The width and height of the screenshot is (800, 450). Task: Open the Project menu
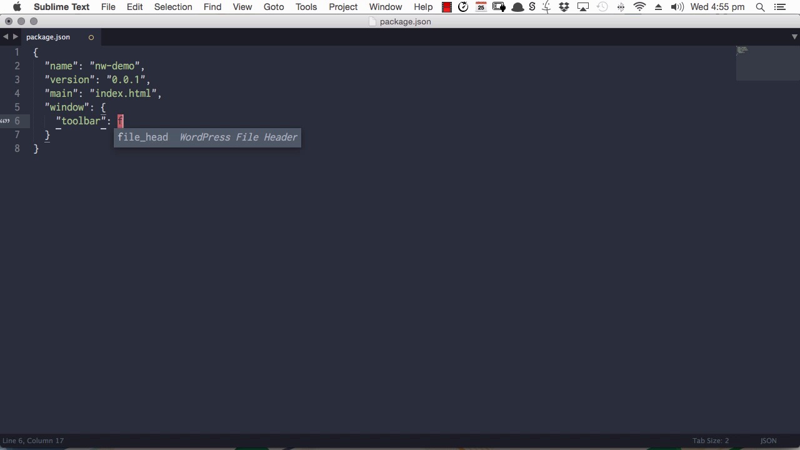click(343, 7)
